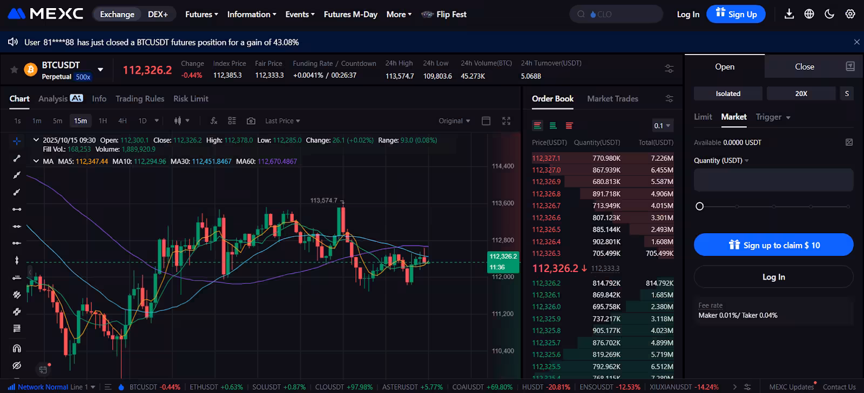Switch to the Info tab
Viewport: 864px width, 393px height.
click(99, 98)
